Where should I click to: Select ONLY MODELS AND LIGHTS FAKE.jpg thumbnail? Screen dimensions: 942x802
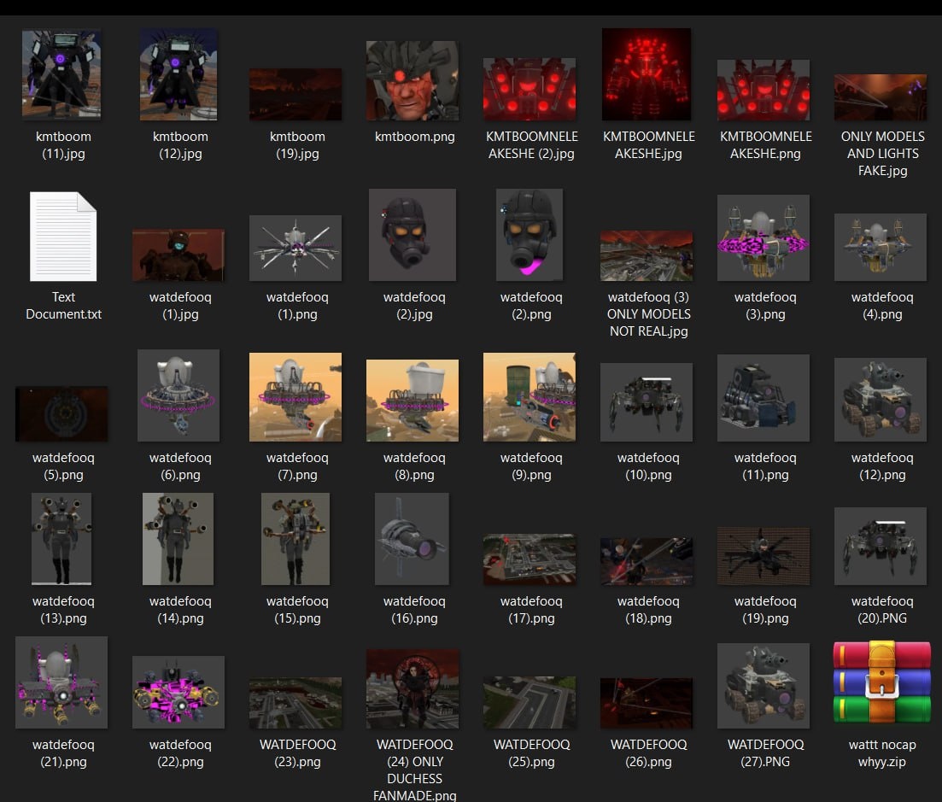tap(881, 97)
